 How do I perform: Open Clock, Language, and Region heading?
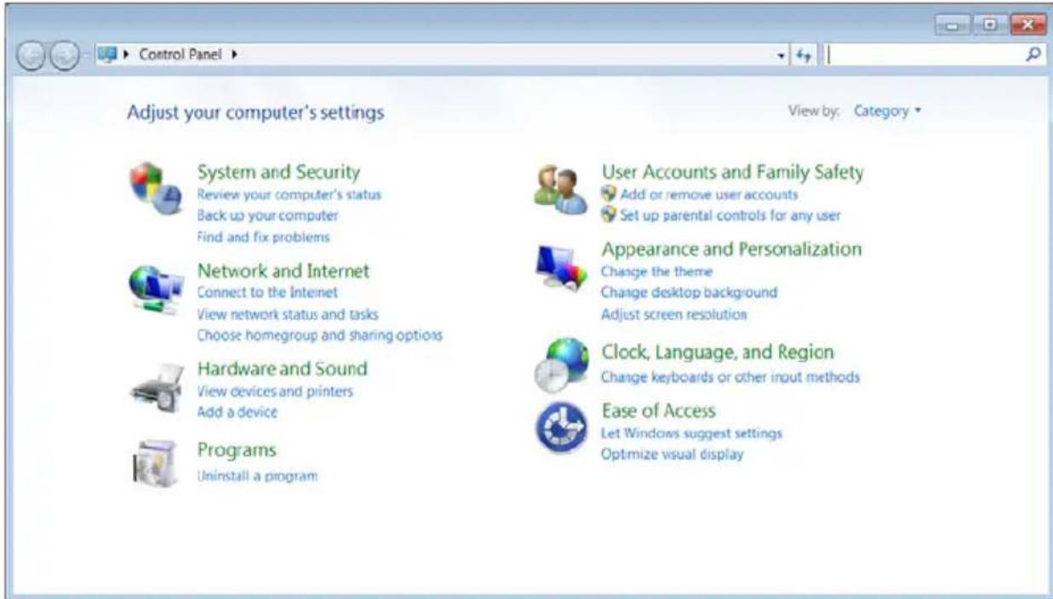click(718, 351)
